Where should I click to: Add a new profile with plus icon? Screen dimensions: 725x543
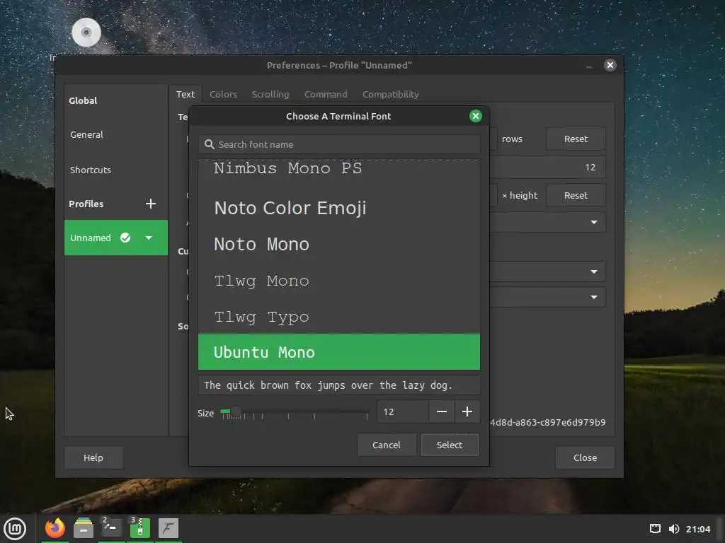coord(150,204)
